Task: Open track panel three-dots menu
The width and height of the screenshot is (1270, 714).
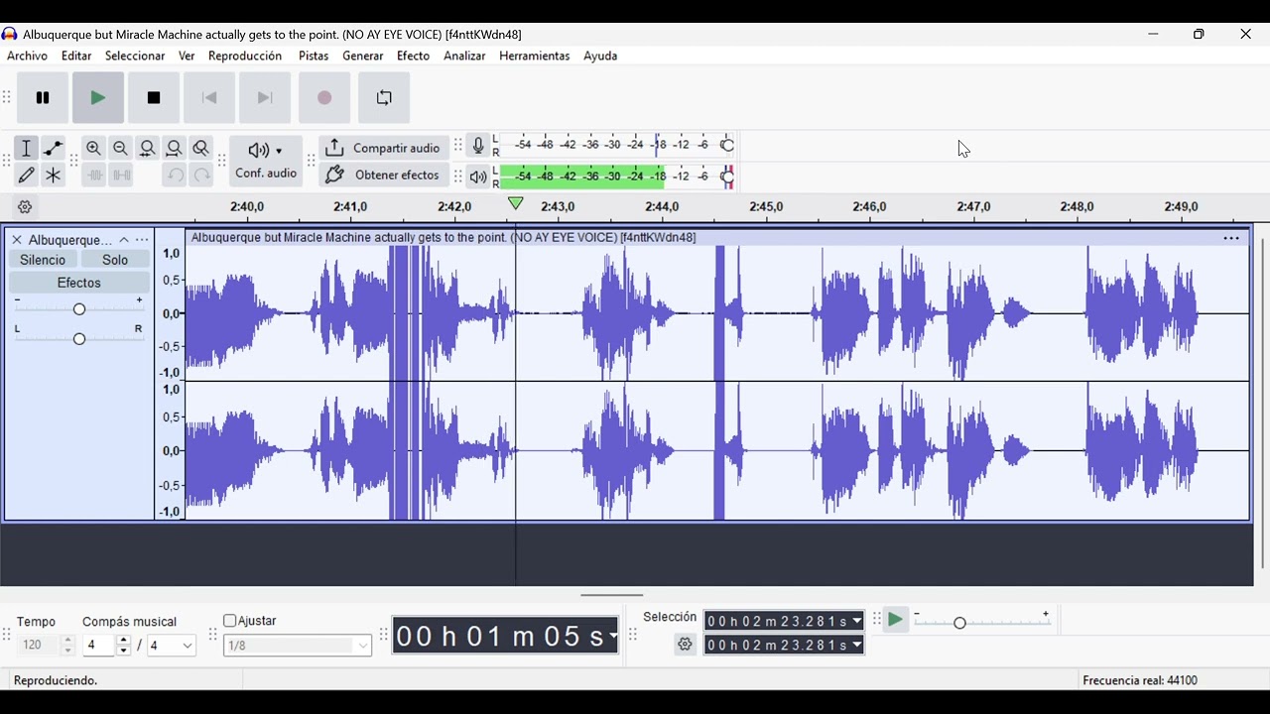Action: click(x=143, y=240)
